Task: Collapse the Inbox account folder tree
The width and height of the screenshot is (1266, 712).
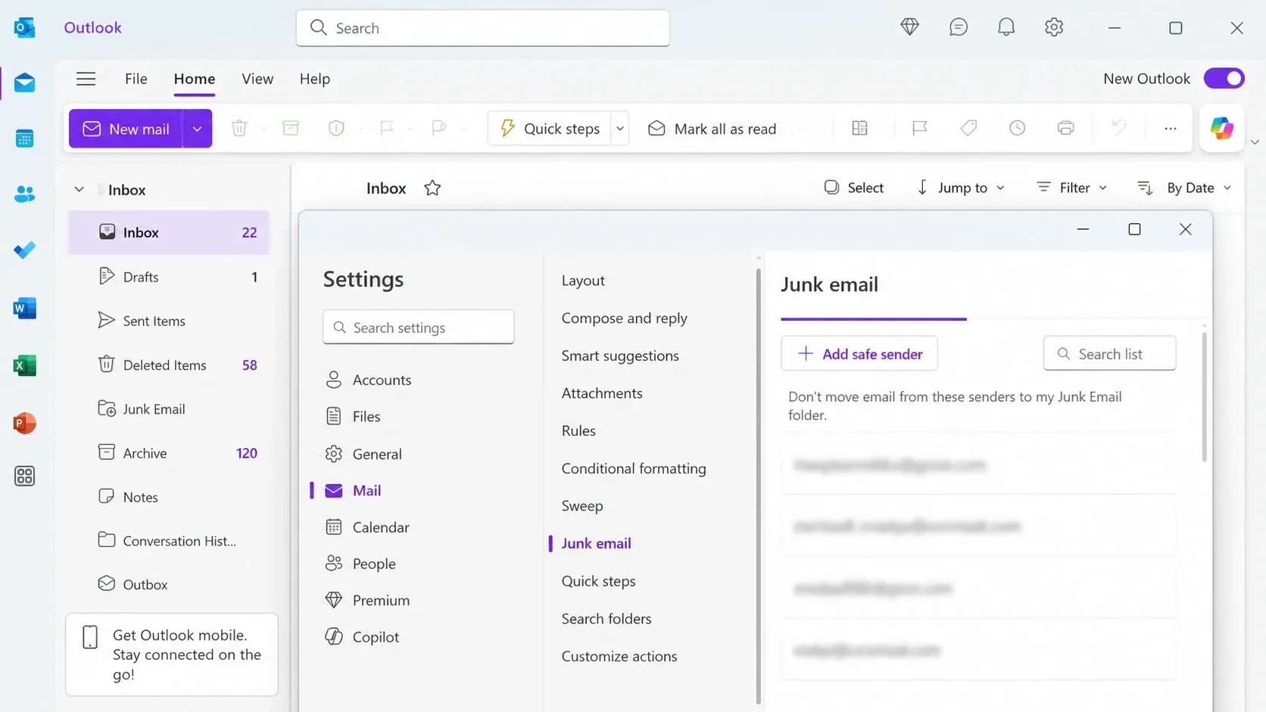Action: (x=79, y=189)
